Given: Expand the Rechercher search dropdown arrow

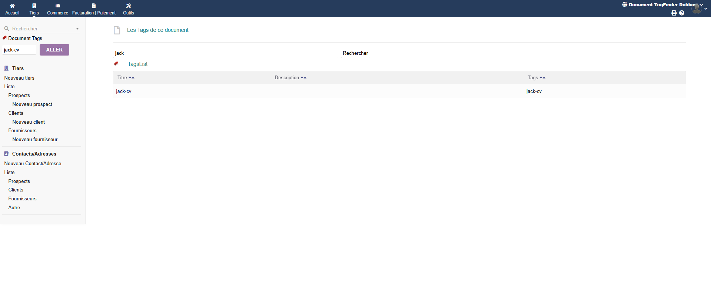Looking at the screenshot, I should 77,29.
